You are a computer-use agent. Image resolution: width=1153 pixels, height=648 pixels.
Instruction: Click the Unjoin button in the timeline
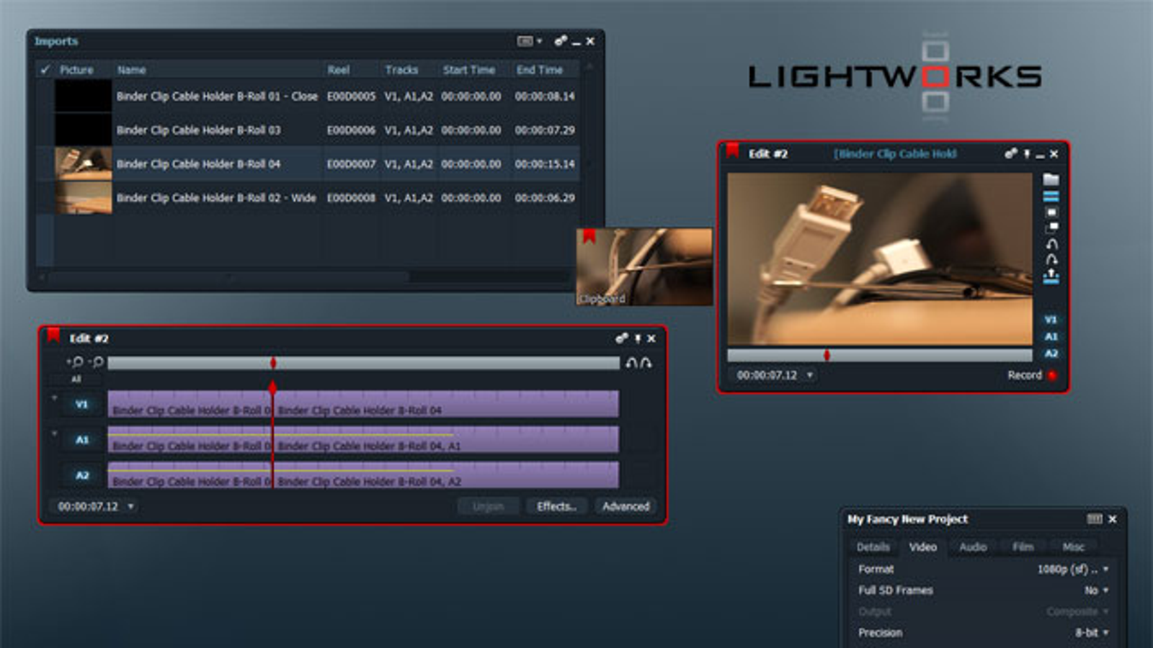coord(488,507)
